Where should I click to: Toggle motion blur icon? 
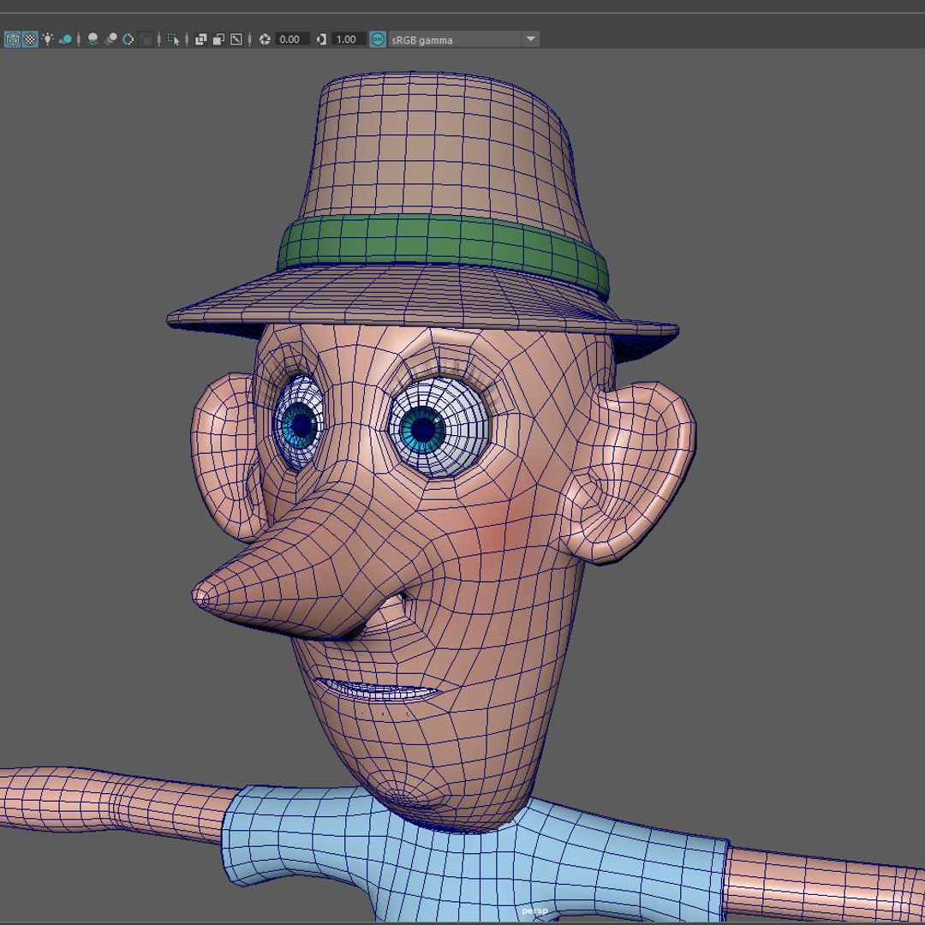pyautogui.click(x=110, y=39)
